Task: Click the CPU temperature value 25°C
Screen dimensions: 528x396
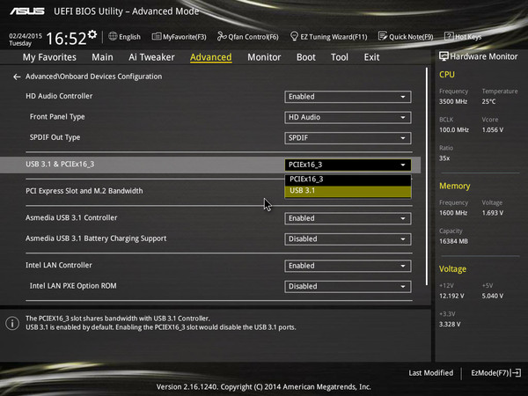Action: pyautogui.click(x=489, y=102)
